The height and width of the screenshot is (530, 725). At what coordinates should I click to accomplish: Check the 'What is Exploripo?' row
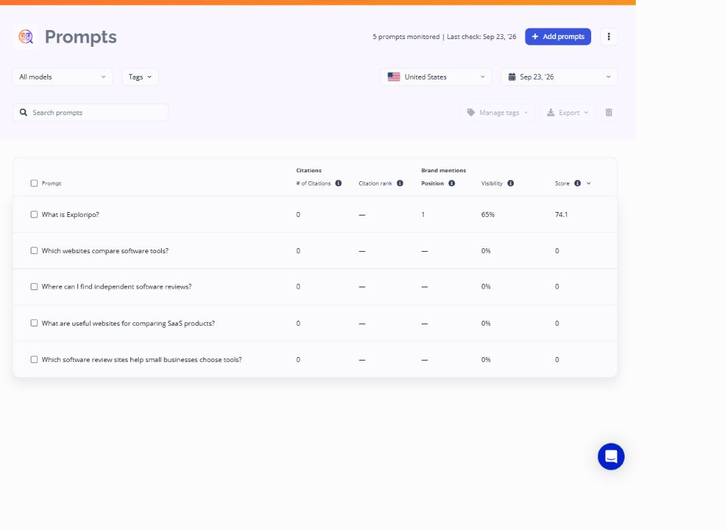pos(34,215)
